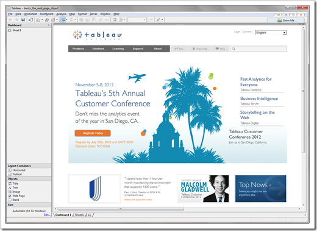This screenshot has width=317, height=231.
Task: Select the Title dashboard object
Action: pos(13,184)
